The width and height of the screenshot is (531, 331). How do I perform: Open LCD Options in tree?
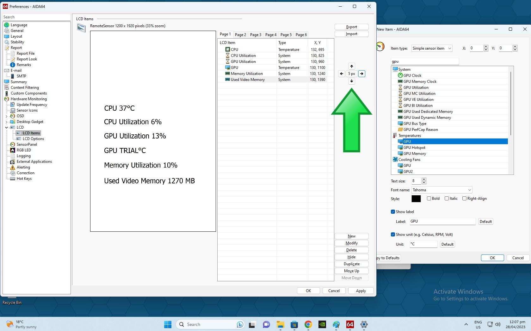click(x=33, y=139)
